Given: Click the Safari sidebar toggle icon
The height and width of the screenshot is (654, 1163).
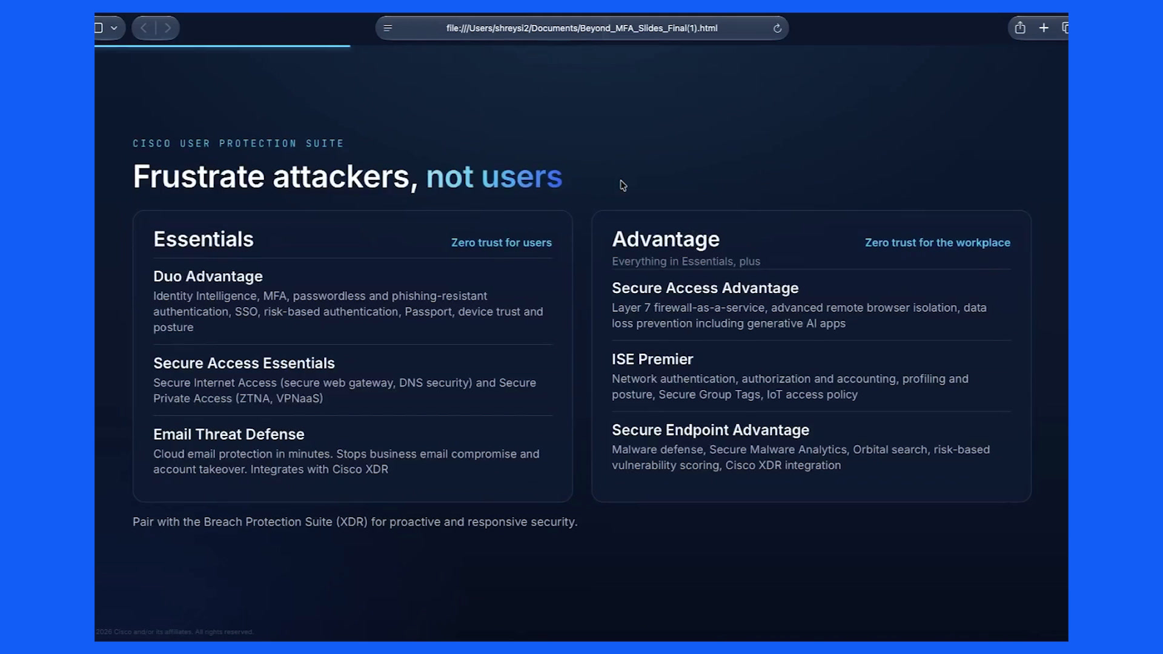Looking at the screenshot, I should 99,28.
